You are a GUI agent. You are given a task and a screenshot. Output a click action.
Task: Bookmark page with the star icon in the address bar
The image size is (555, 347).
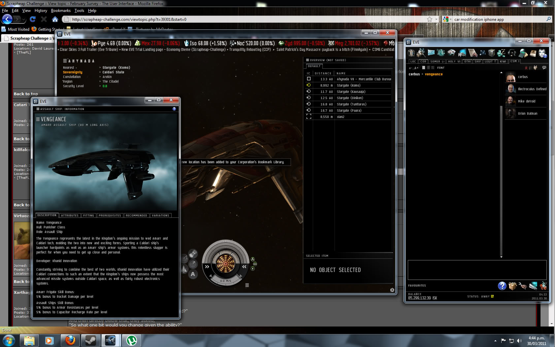pyautogui.click(x=430, y=19)
